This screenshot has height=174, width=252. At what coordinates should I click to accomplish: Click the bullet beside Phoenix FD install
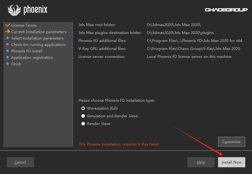point(8,51)
